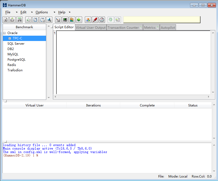218x181 pixels.
Task: Select PostgreSQL in the benchmark tree
Action: [x=16, y=60]
